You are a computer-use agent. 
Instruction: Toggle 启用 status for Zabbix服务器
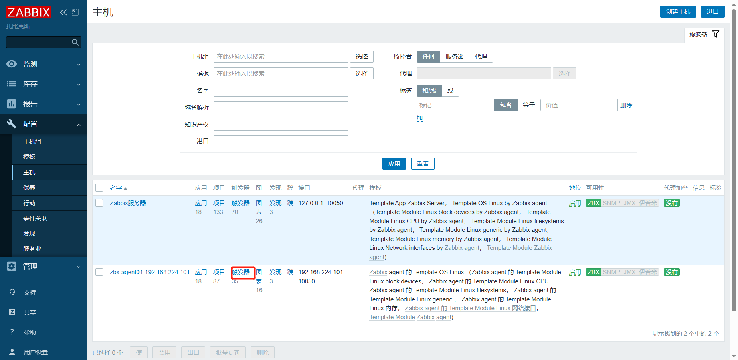(x=575, y=203)
